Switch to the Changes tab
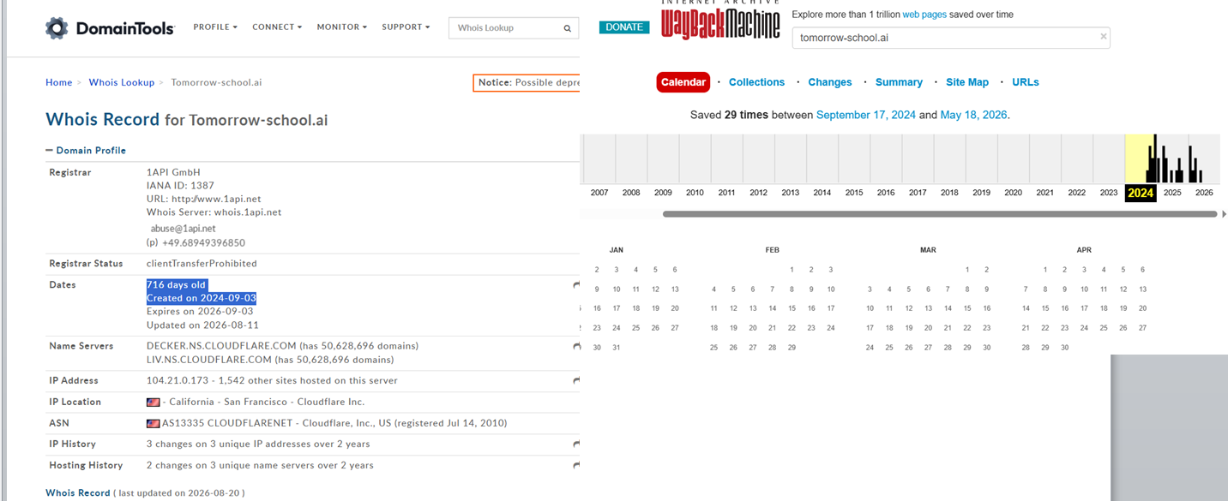The width and height of the screenshot is (1228, 501). (830, 82)
